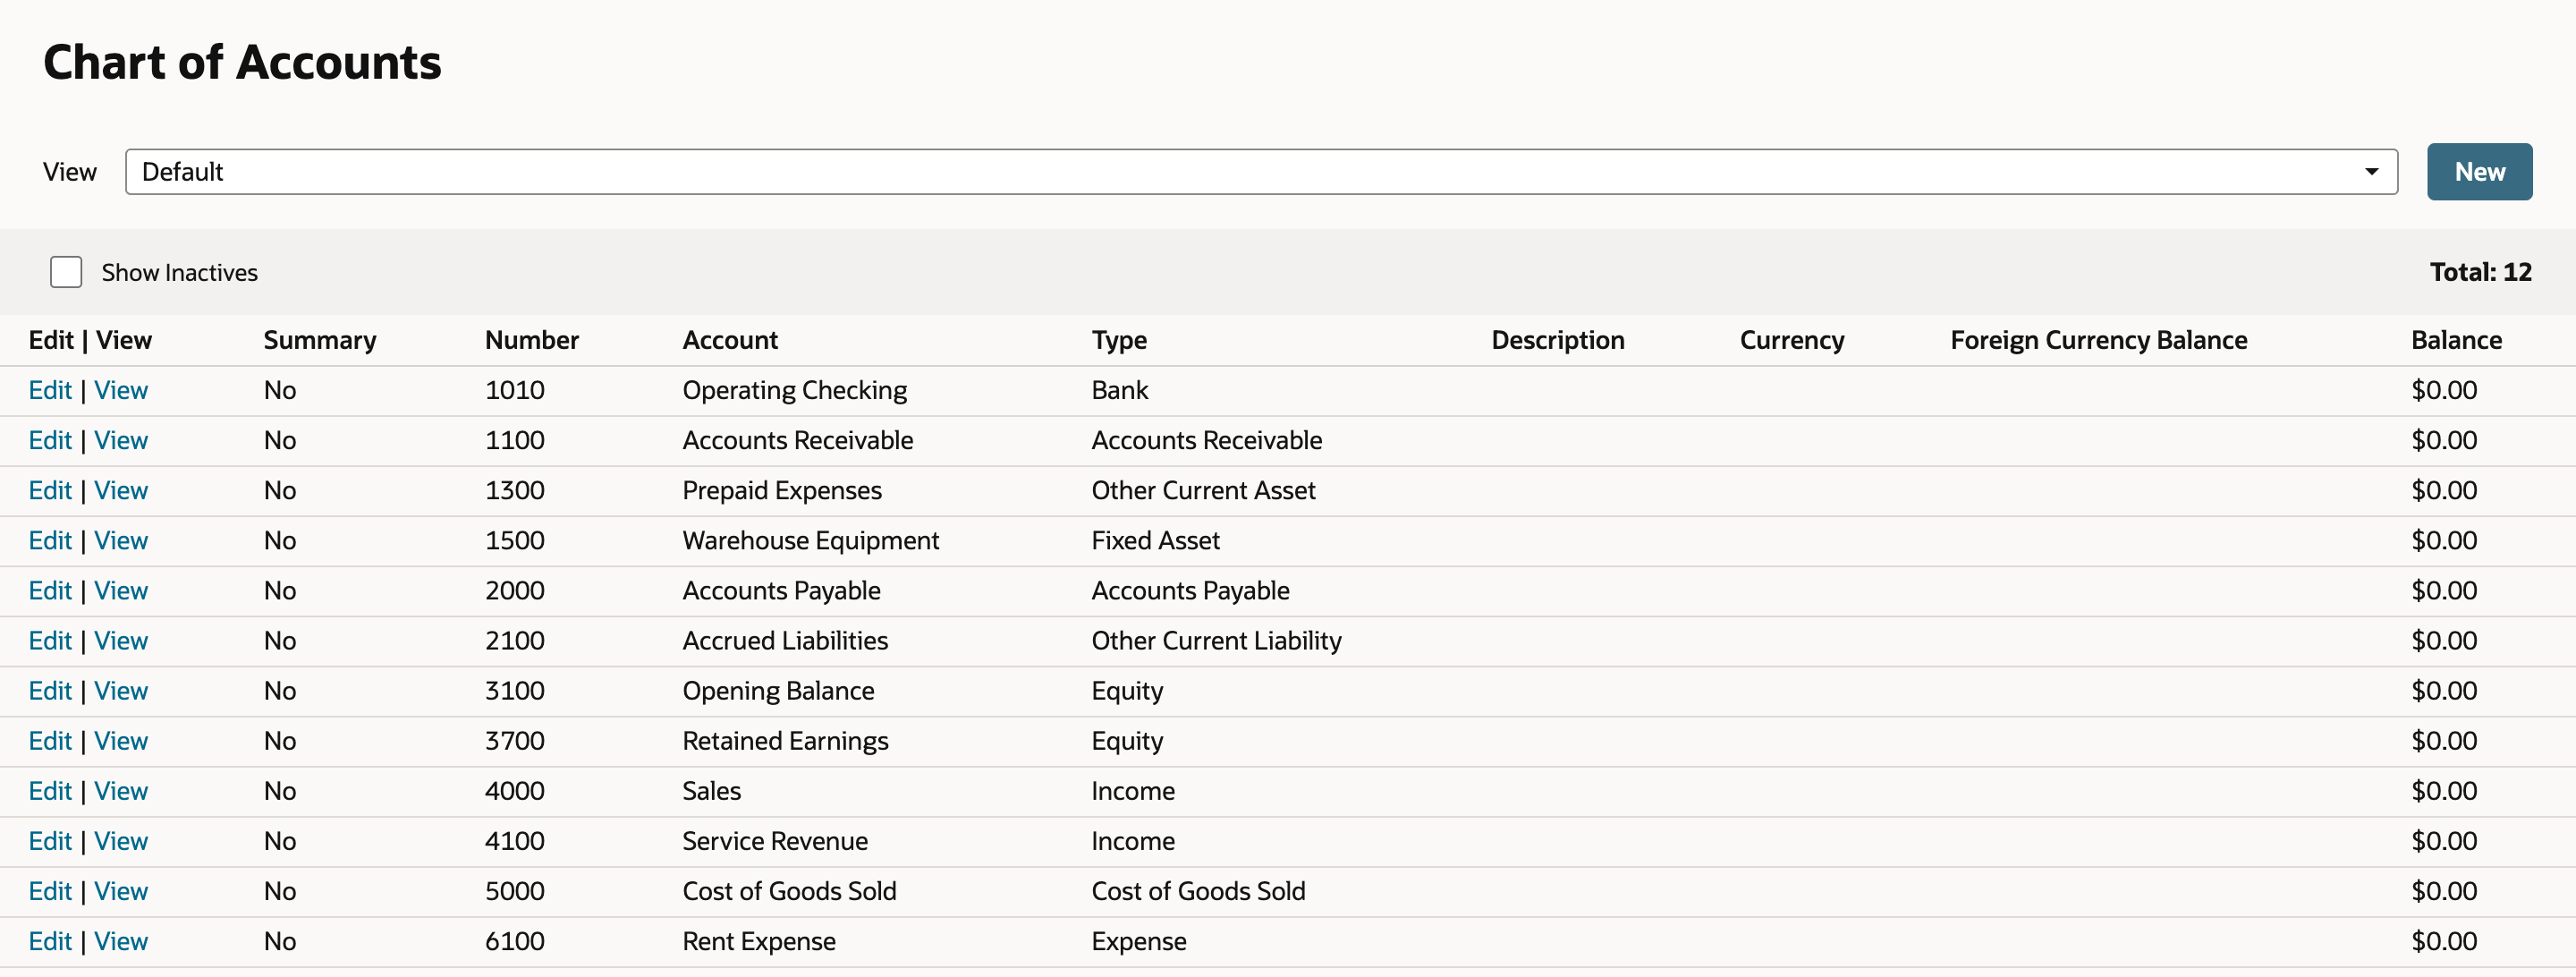This screenshot has height=977, width=2576.
Task: Sort by the Account column header
Action: coord(730,340)
